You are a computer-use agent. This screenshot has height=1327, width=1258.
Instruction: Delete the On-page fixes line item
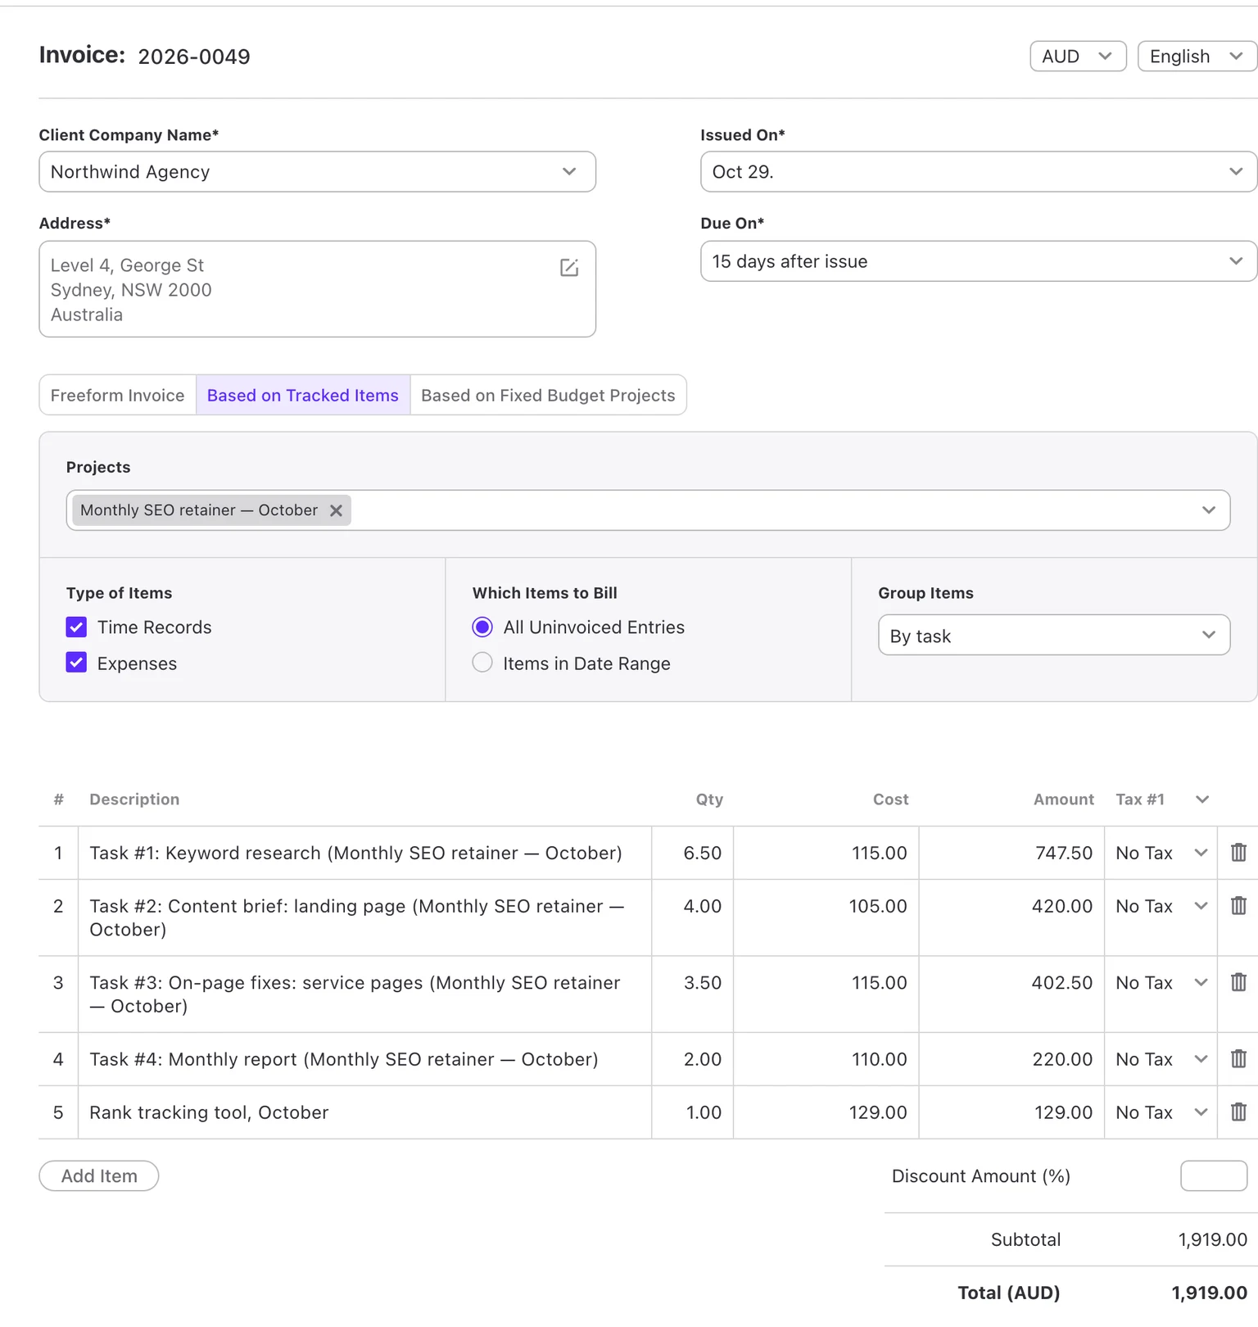(1238, 982)
